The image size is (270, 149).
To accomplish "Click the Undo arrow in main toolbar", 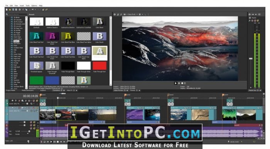I will point(33,10).
